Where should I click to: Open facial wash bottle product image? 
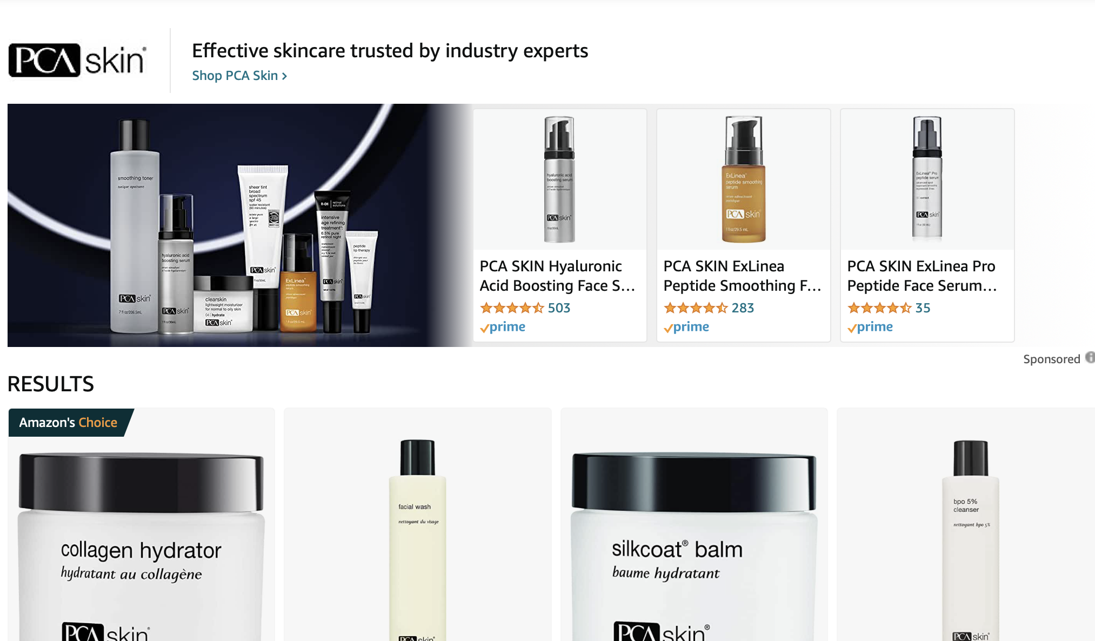pos(417,540)
